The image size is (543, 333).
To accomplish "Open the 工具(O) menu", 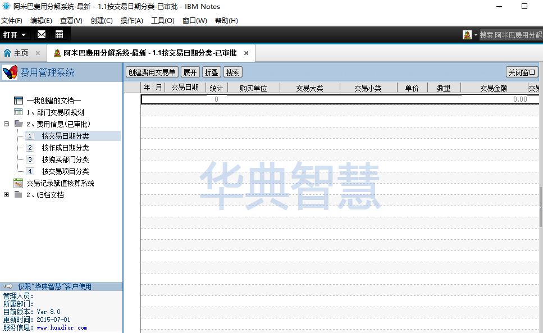I will click(x=162, y=21).
